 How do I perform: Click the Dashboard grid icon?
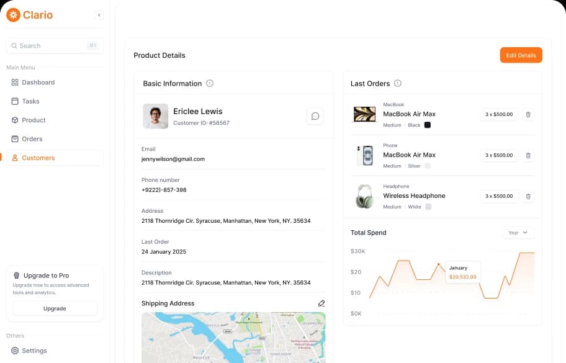[x=14, y=82]
